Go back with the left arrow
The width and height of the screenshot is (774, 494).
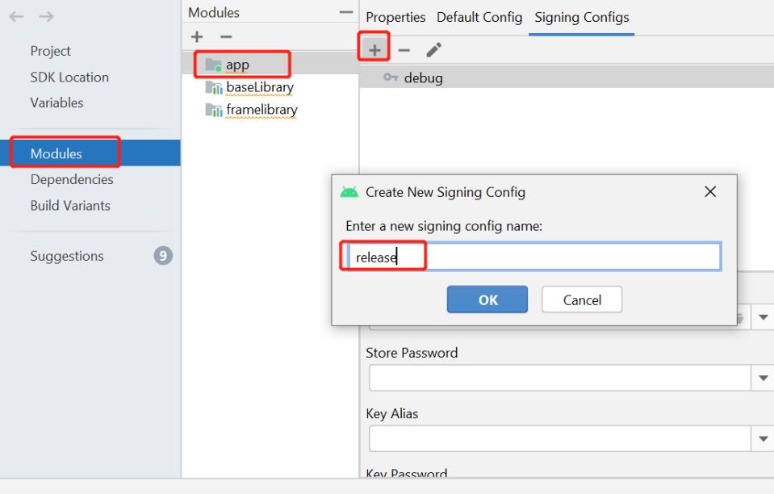[16, 17]
